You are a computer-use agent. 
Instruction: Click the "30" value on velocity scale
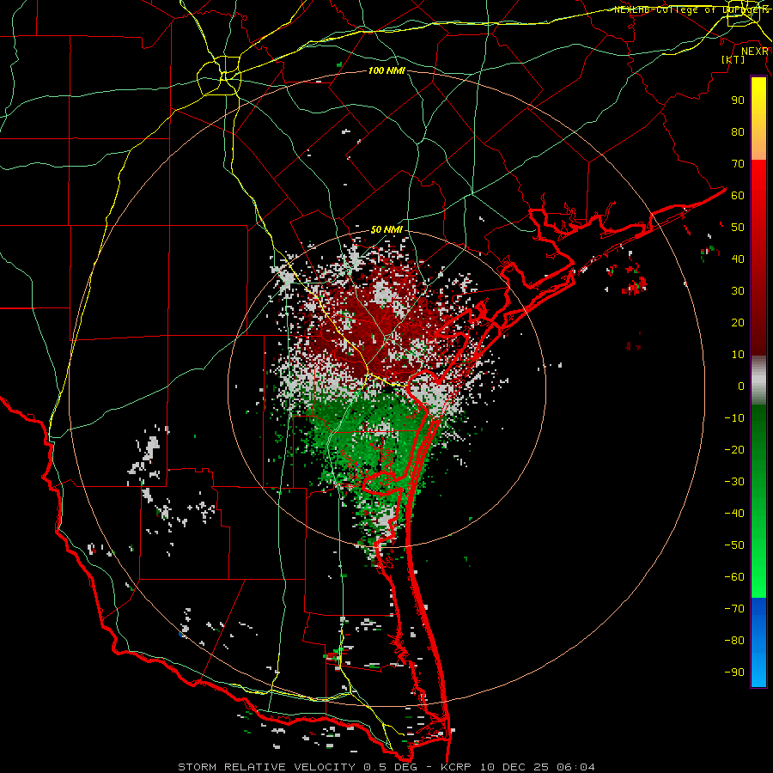(738, 291)
